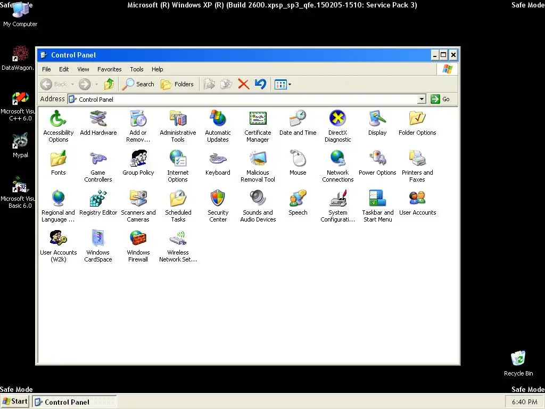This screenshot has width=545, height=409.
Task: Select the Mouse icon
Action: click(298, 159)
